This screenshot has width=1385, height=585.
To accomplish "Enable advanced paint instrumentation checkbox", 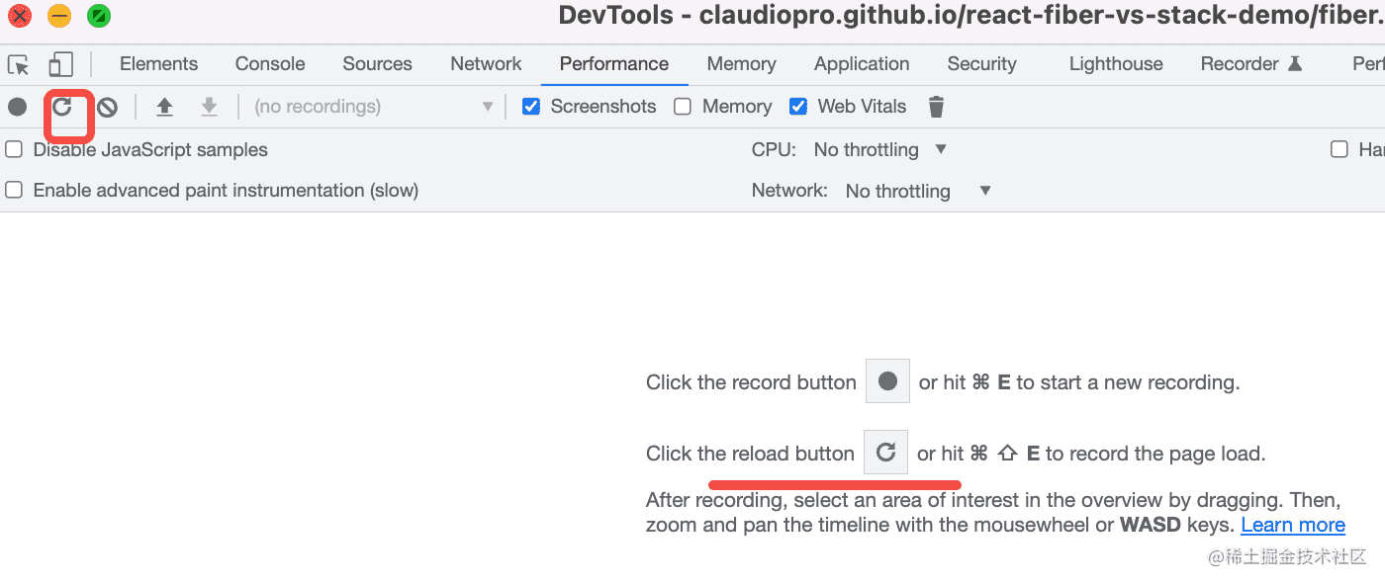I will point(14,190).
